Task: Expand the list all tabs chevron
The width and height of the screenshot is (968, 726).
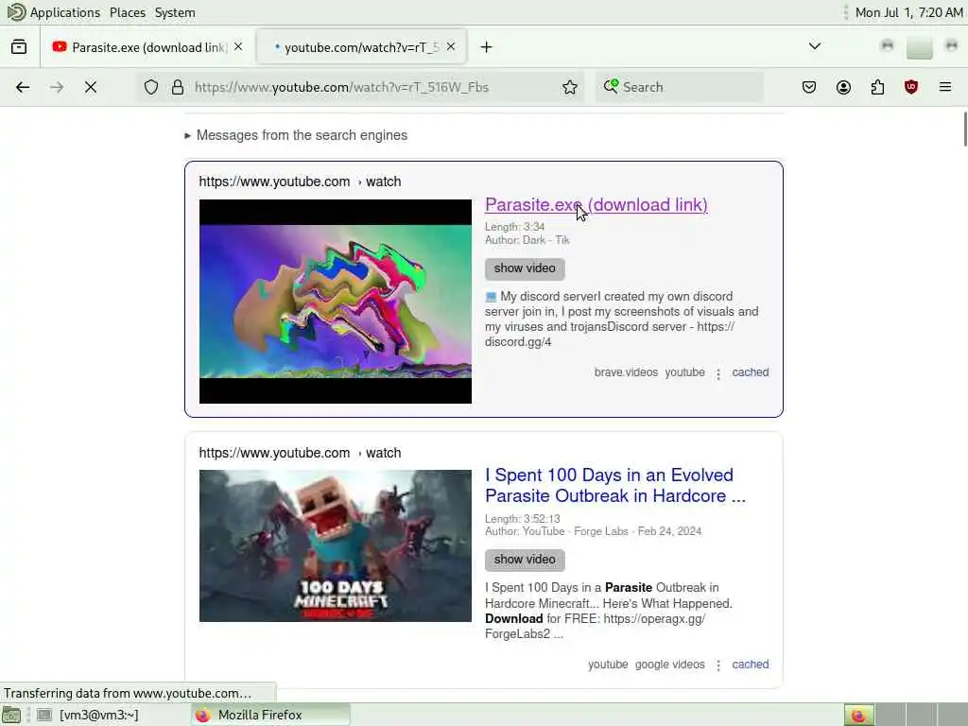Action: click(815, 46)
